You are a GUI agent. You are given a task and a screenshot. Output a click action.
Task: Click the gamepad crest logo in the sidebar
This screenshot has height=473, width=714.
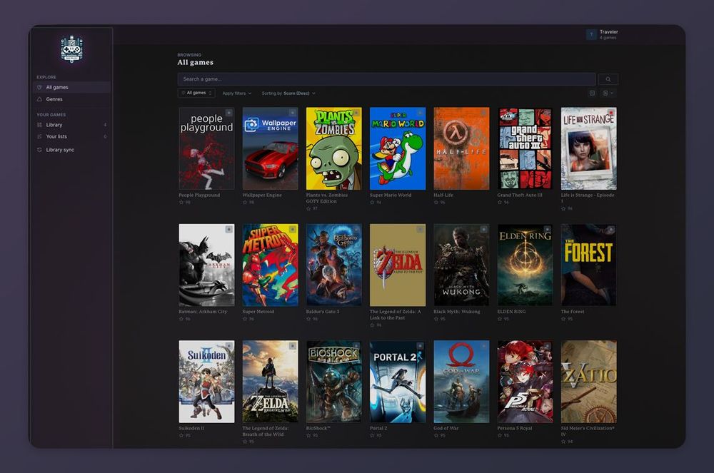click(x=71, y=49)
